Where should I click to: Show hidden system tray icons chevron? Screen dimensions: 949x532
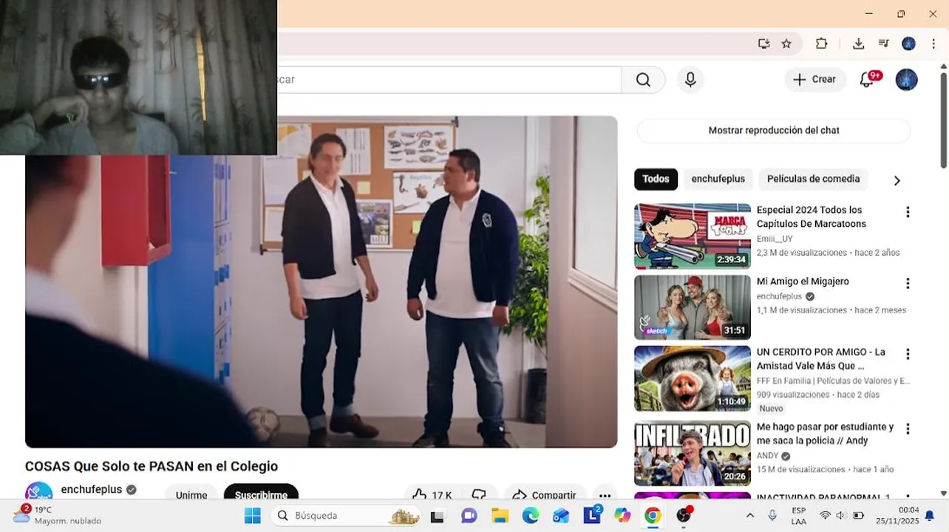(750, 516)
